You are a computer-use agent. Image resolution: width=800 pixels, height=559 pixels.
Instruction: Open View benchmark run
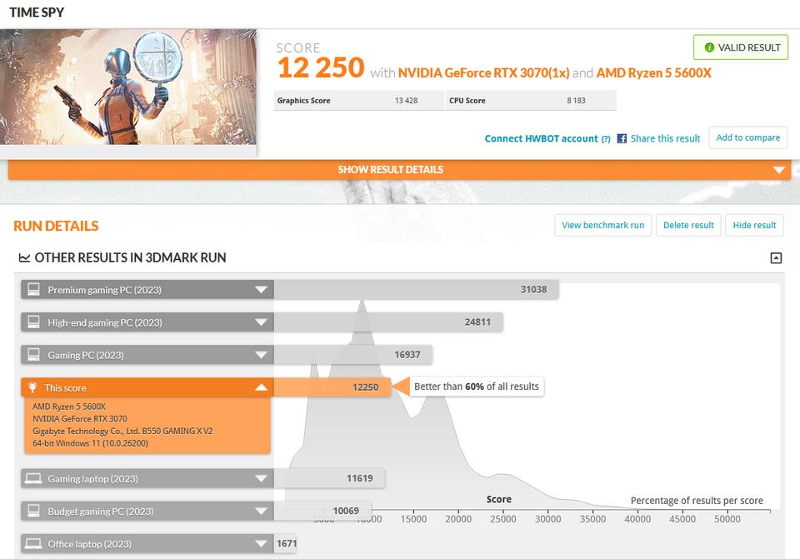tap(603, 226)
